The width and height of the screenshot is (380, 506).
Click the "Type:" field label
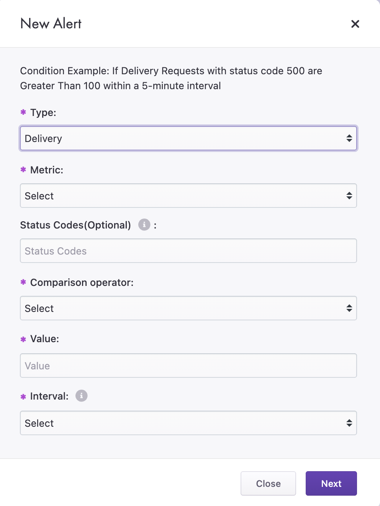pos(43,113)
